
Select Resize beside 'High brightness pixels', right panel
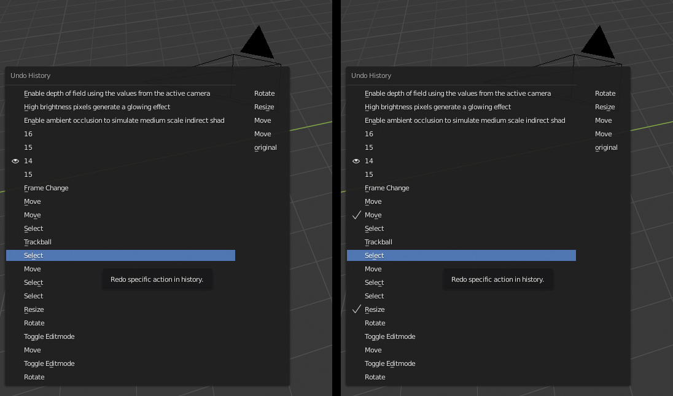(x=605, y=107)
